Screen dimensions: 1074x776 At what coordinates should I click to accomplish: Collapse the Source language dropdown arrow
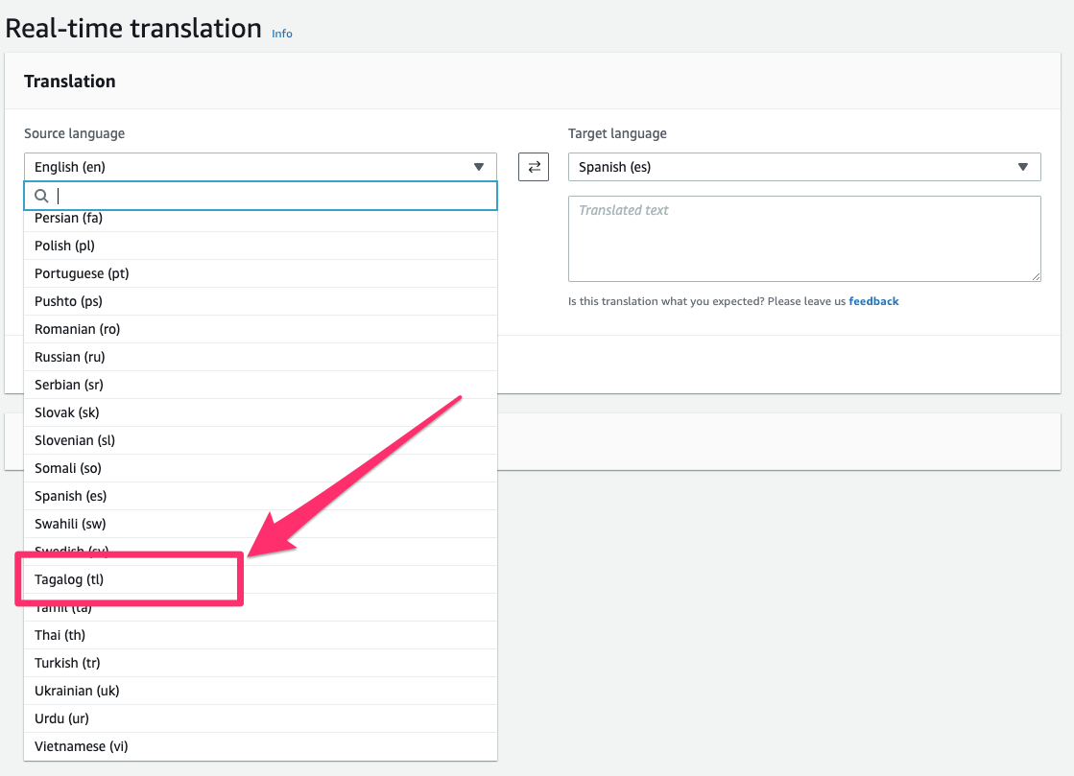click(x=479, y=166)
